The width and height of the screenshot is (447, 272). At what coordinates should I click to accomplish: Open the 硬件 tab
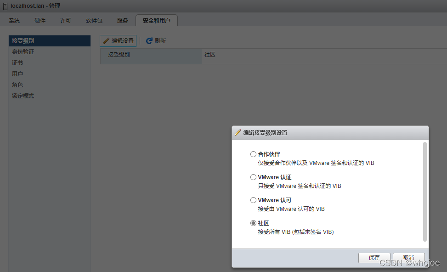tap(40, 21)
